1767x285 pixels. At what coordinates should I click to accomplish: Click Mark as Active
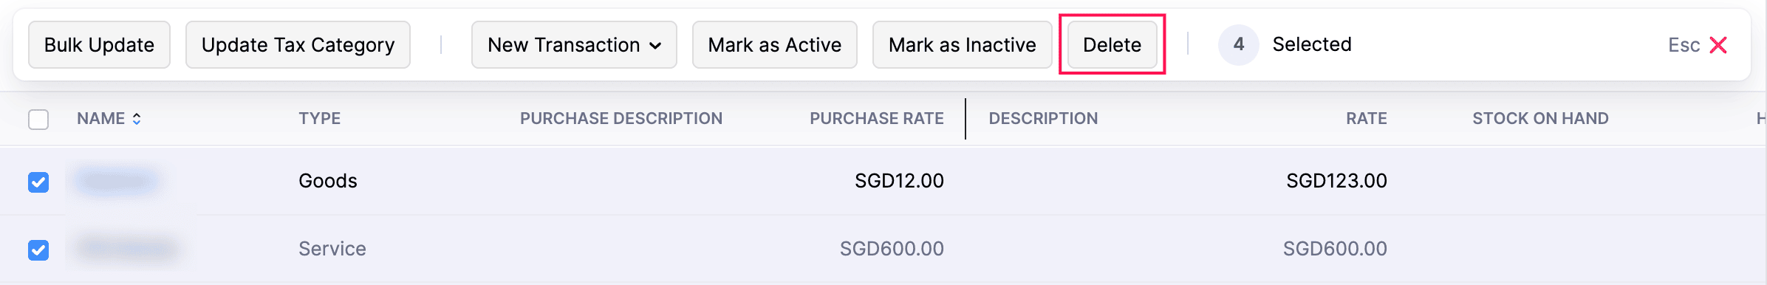tap(774, 45)
